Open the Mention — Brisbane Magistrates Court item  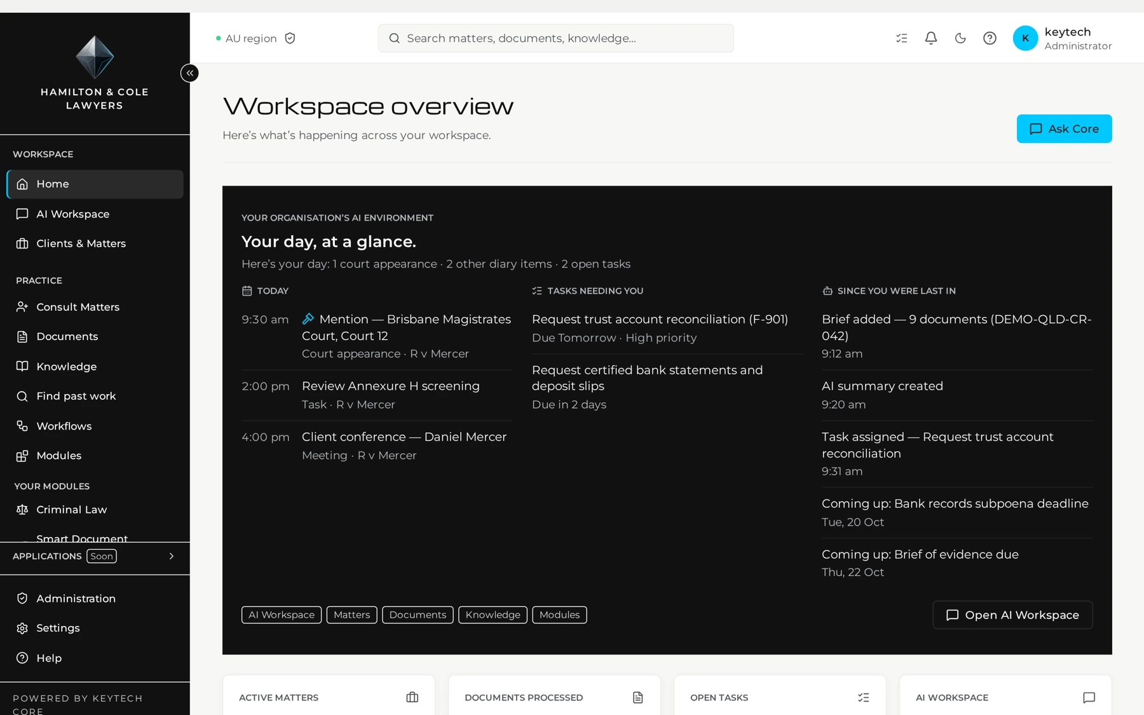377,336
